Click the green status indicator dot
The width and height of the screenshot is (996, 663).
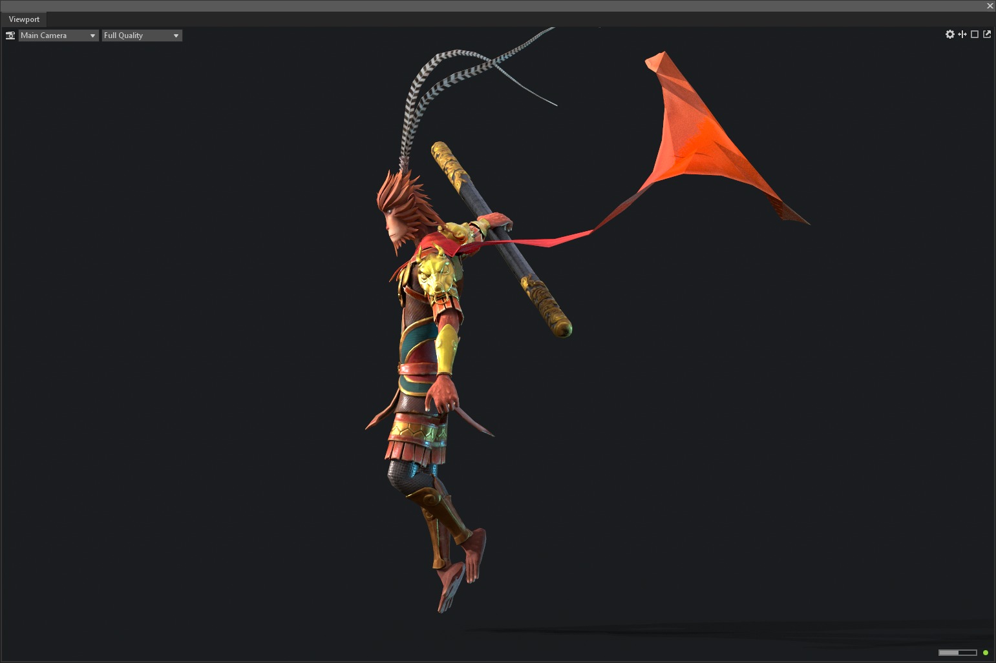(x=986, y=653)
